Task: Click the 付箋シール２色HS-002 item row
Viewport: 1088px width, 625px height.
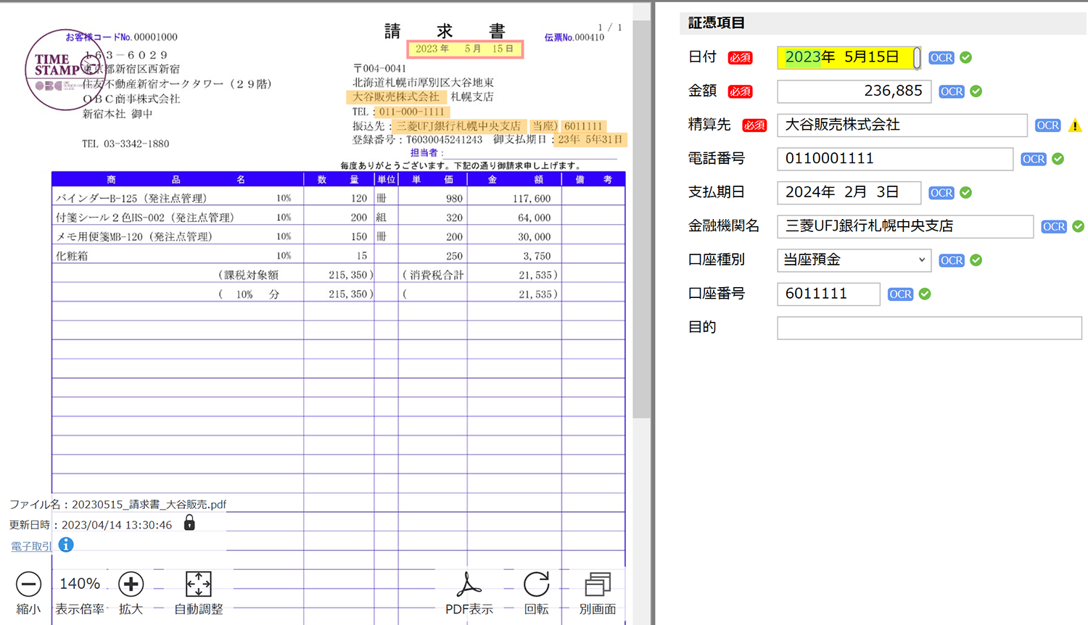Action: coord(338,217)
